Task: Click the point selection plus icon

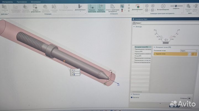Action: (193, 54)
